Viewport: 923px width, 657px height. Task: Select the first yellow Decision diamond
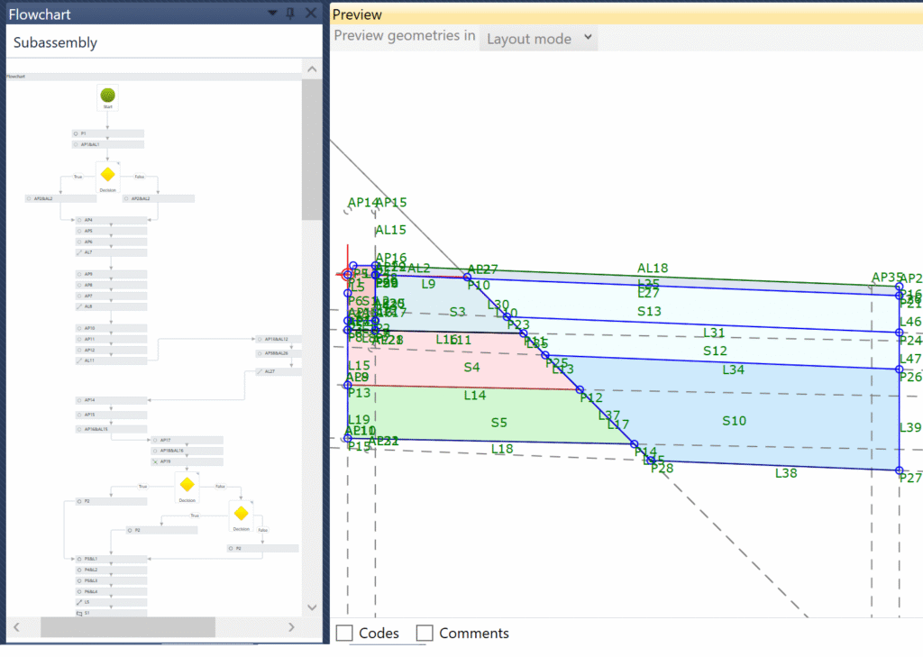[108, 174]
